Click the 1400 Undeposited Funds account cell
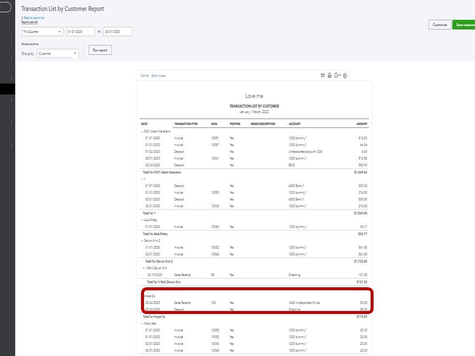 point(304,303)
